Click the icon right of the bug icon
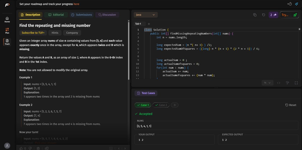Image resolution: width=302 pixels, height=150 pixels. [x=47, y=148]
